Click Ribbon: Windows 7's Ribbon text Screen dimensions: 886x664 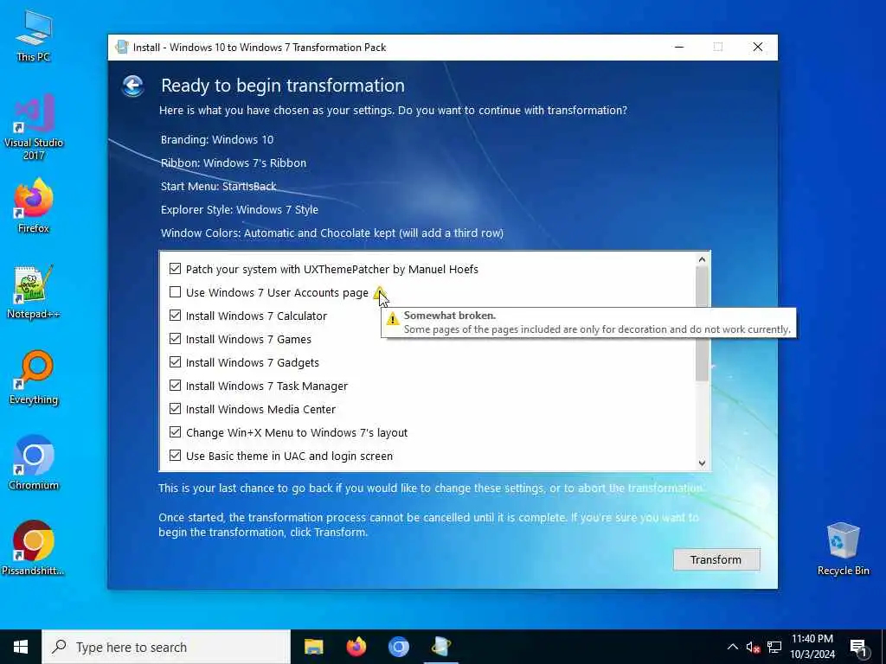tap(234, 163)
